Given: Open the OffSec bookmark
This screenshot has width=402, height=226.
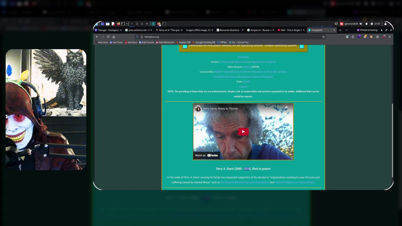Looking at the screenshot, I should [222, 42].
